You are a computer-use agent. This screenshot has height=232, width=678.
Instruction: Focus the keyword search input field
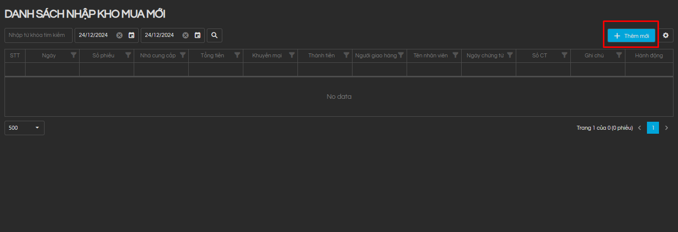tap(38, 35)
